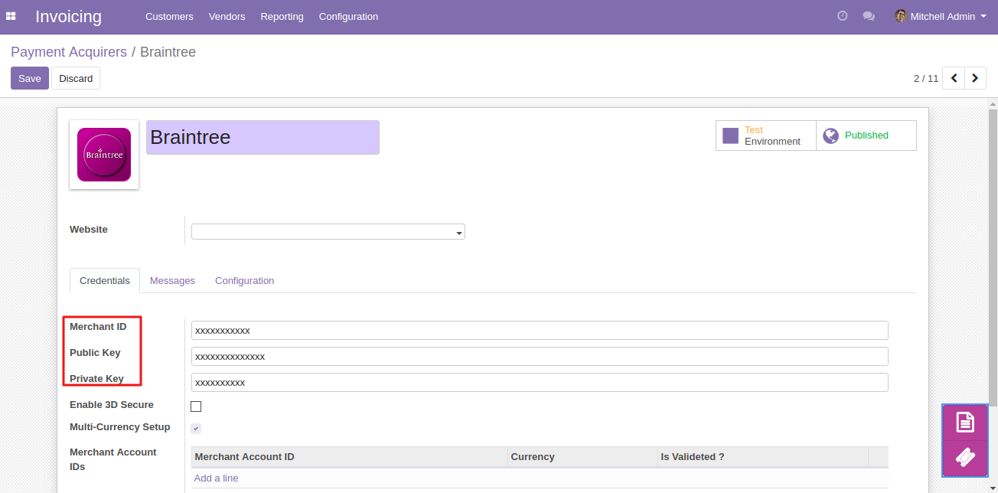Go to next record arrow
The image size is (998, 493).
click(x=975, y=78)
